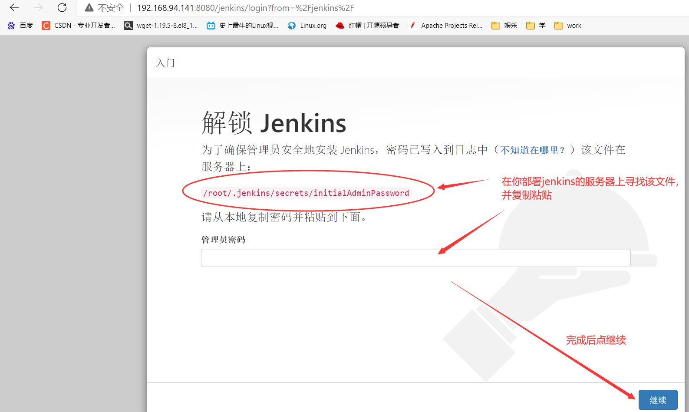This screenshot has height=412, width=689.
Task: Click the 请从本地复制密码并粘贴到下面 text
Action: tap(284, 217)
